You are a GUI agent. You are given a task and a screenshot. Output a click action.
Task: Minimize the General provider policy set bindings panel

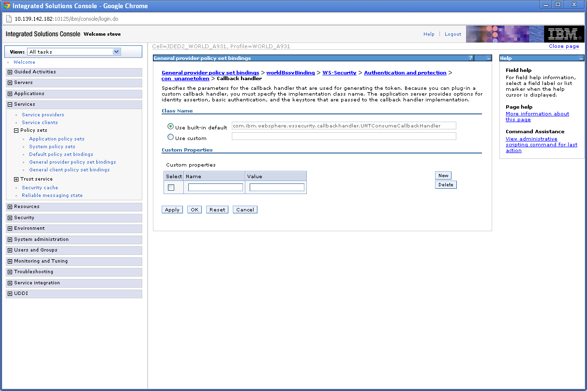(489, 58)
